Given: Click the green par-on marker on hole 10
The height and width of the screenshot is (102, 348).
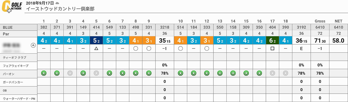Looking at the screenshot, I should coord(180,73).
